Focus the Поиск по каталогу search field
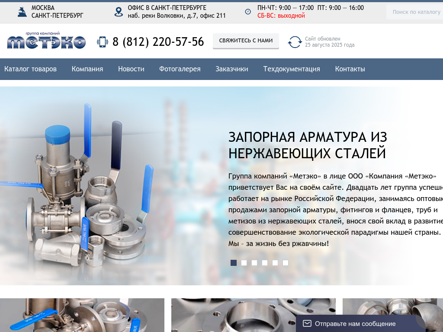 point(414,12)
